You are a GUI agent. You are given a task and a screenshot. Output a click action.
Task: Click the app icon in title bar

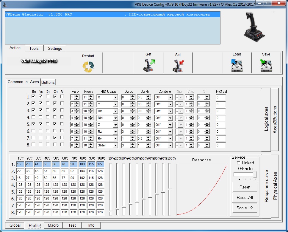pyautogui.click(x=4, y=4)
